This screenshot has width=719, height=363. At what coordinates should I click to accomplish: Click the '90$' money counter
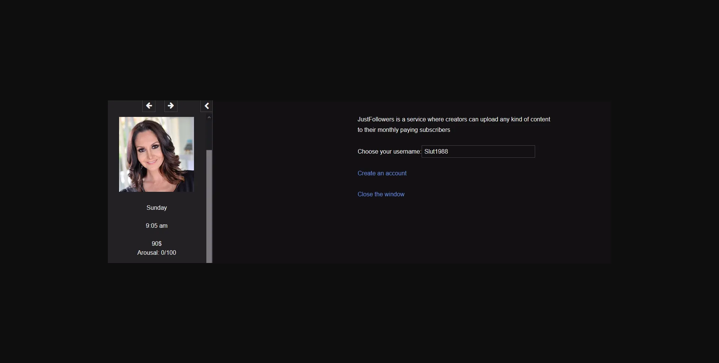point(157,243)
